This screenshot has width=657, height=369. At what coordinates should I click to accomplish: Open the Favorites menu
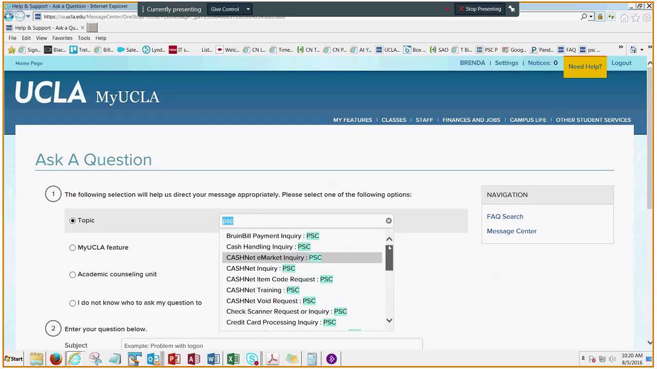click(x=62, y=38)
